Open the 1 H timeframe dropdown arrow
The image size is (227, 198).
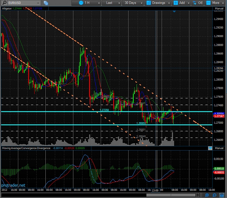(99, 3)
